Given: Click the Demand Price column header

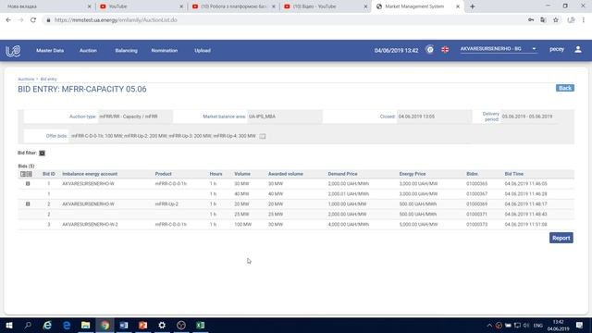Looking at the screenshot, I should pos(342,174).
